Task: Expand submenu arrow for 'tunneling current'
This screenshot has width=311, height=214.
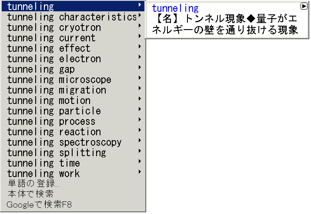Action: (x=140, y=36)
